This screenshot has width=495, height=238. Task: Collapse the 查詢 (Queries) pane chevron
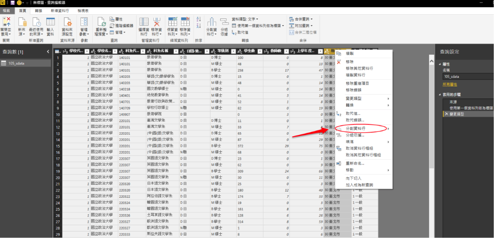48,52
